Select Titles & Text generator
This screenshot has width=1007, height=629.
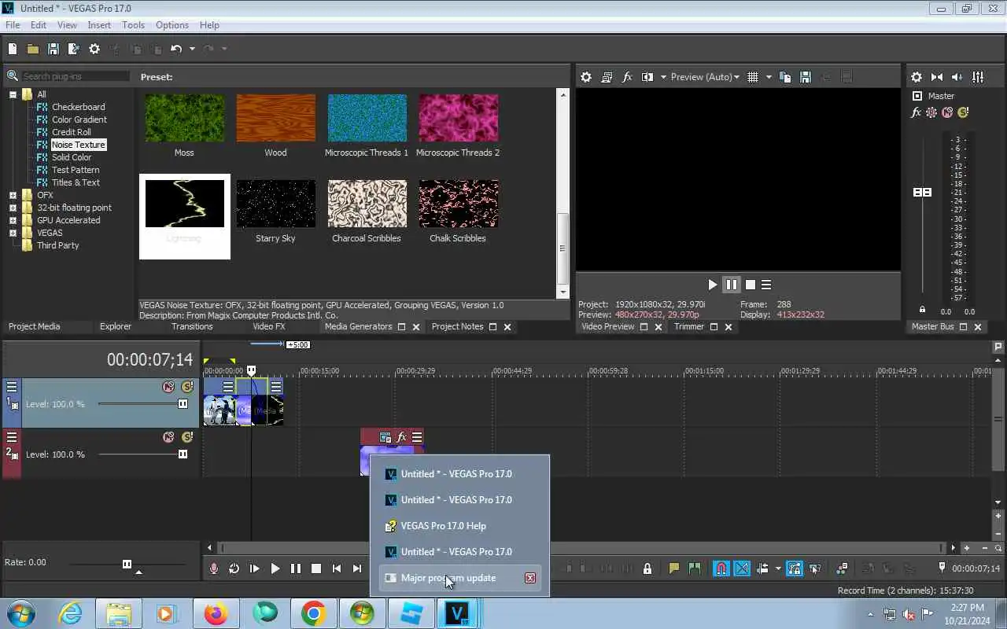[x=76, y=182]
